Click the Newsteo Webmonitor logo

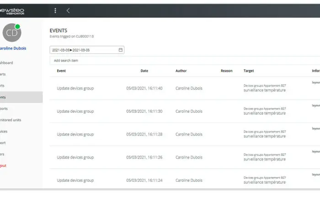coord(12,11)
